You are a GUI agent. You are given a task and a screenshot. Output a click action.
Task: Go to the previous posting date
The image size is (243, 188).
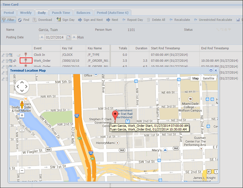42,37
